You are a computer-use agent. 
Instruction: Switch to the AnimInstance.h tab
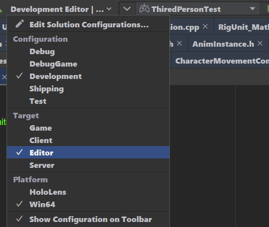[x=223, y=44]
